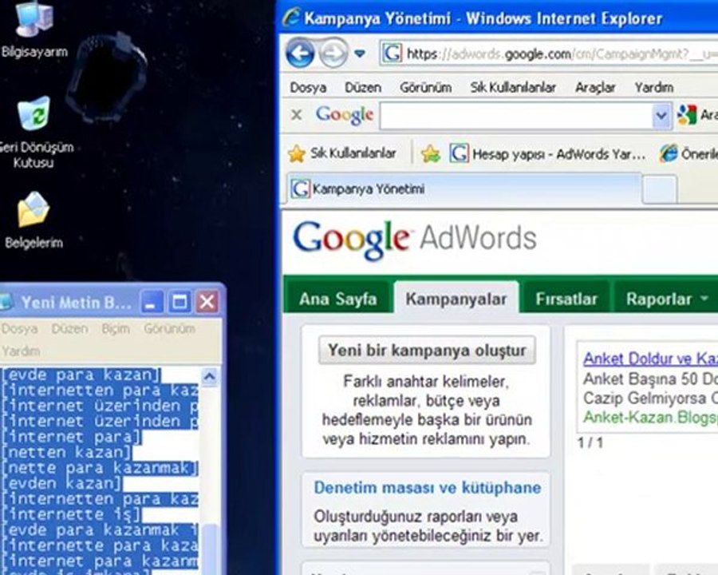
Task: Maximize the Yeni Metin Belgesi window
Action: coord(179,302)
